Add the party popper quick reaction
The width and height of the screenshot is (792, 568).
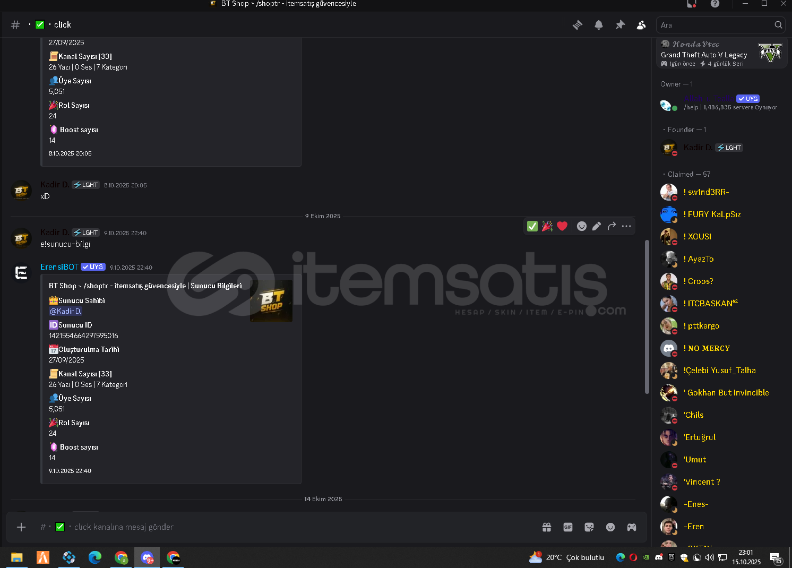[x=547, y=226]
